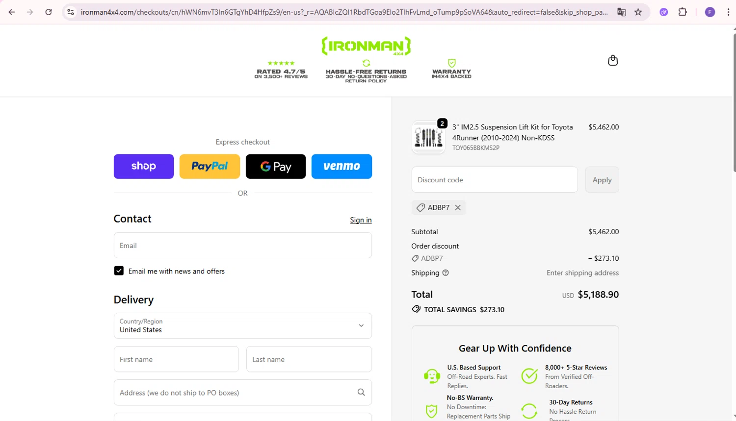Pay with Venmo express button
Image resolution: width=736 pixels, height=421 pixels.
click(342, 166)
